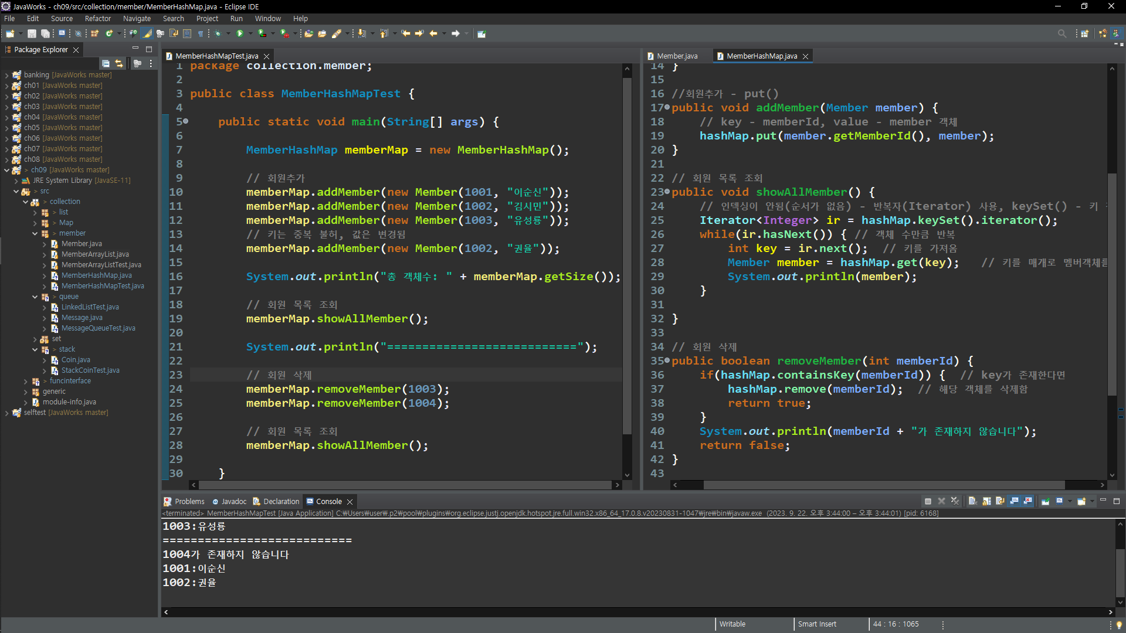
Task: Click the Open Type icon in toolbar
Action: (x=308, y=33)
